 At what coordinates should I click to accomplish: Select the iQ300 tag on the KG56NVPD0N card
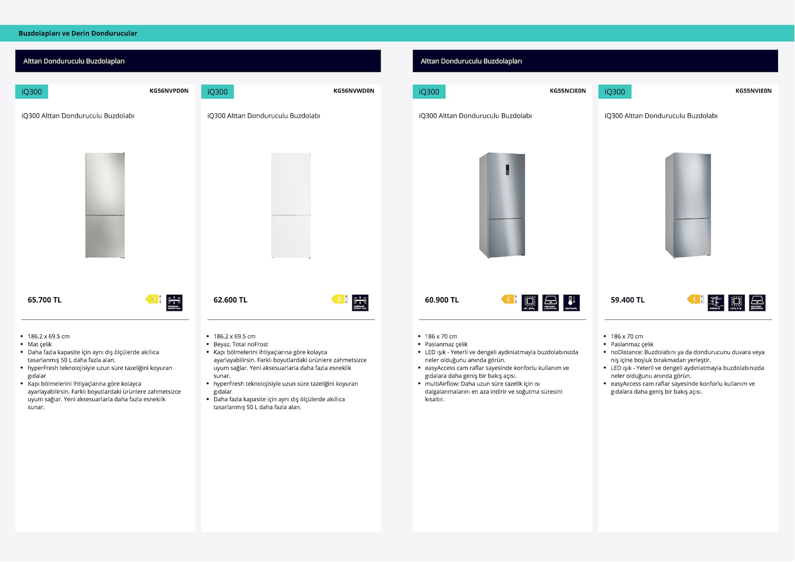point(32,92)
